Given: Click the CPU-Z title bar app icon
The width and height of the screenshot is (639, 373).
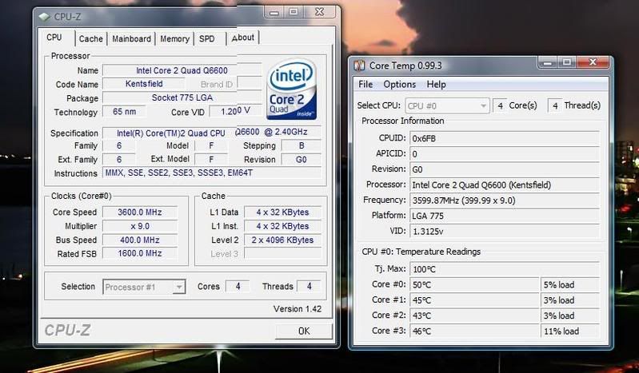Looking at the screenshot, I should tap(44, 17).
